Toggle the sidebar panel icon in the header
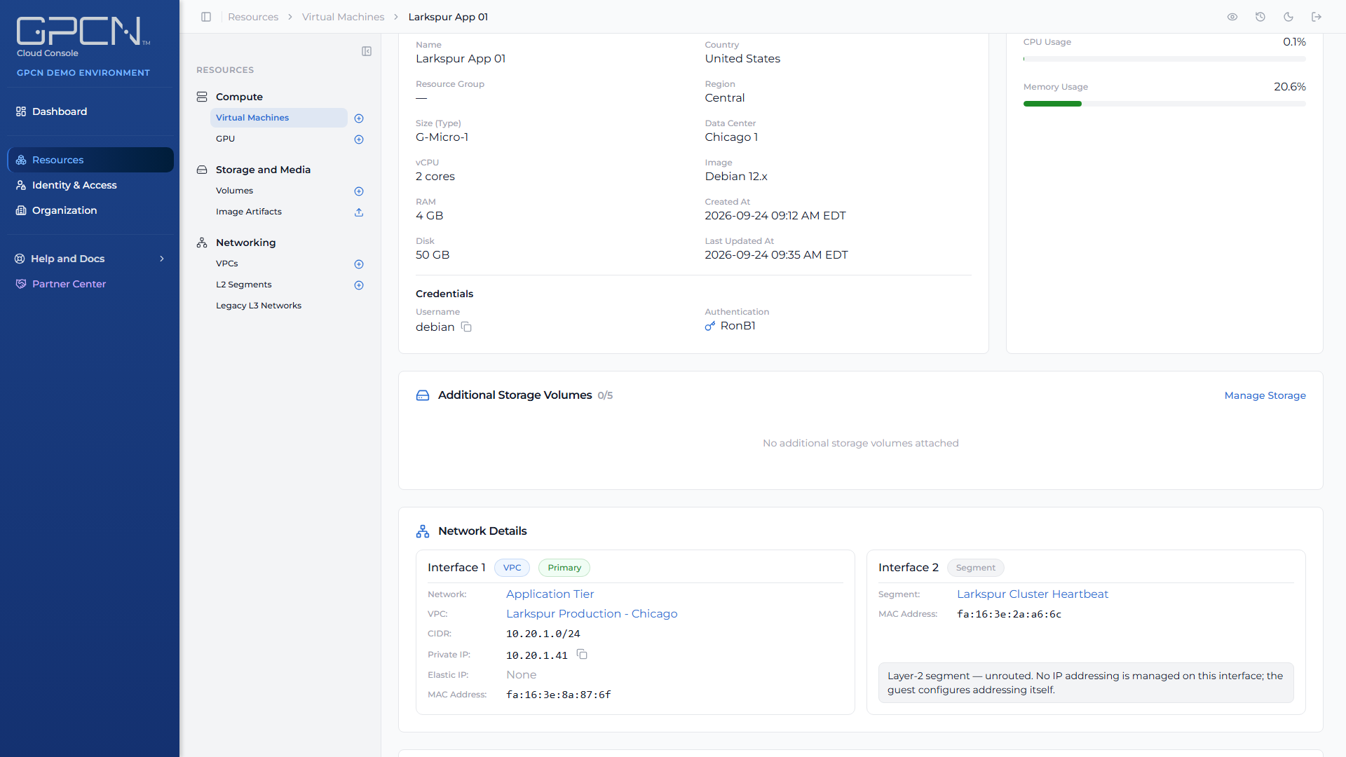 [206, 17]
